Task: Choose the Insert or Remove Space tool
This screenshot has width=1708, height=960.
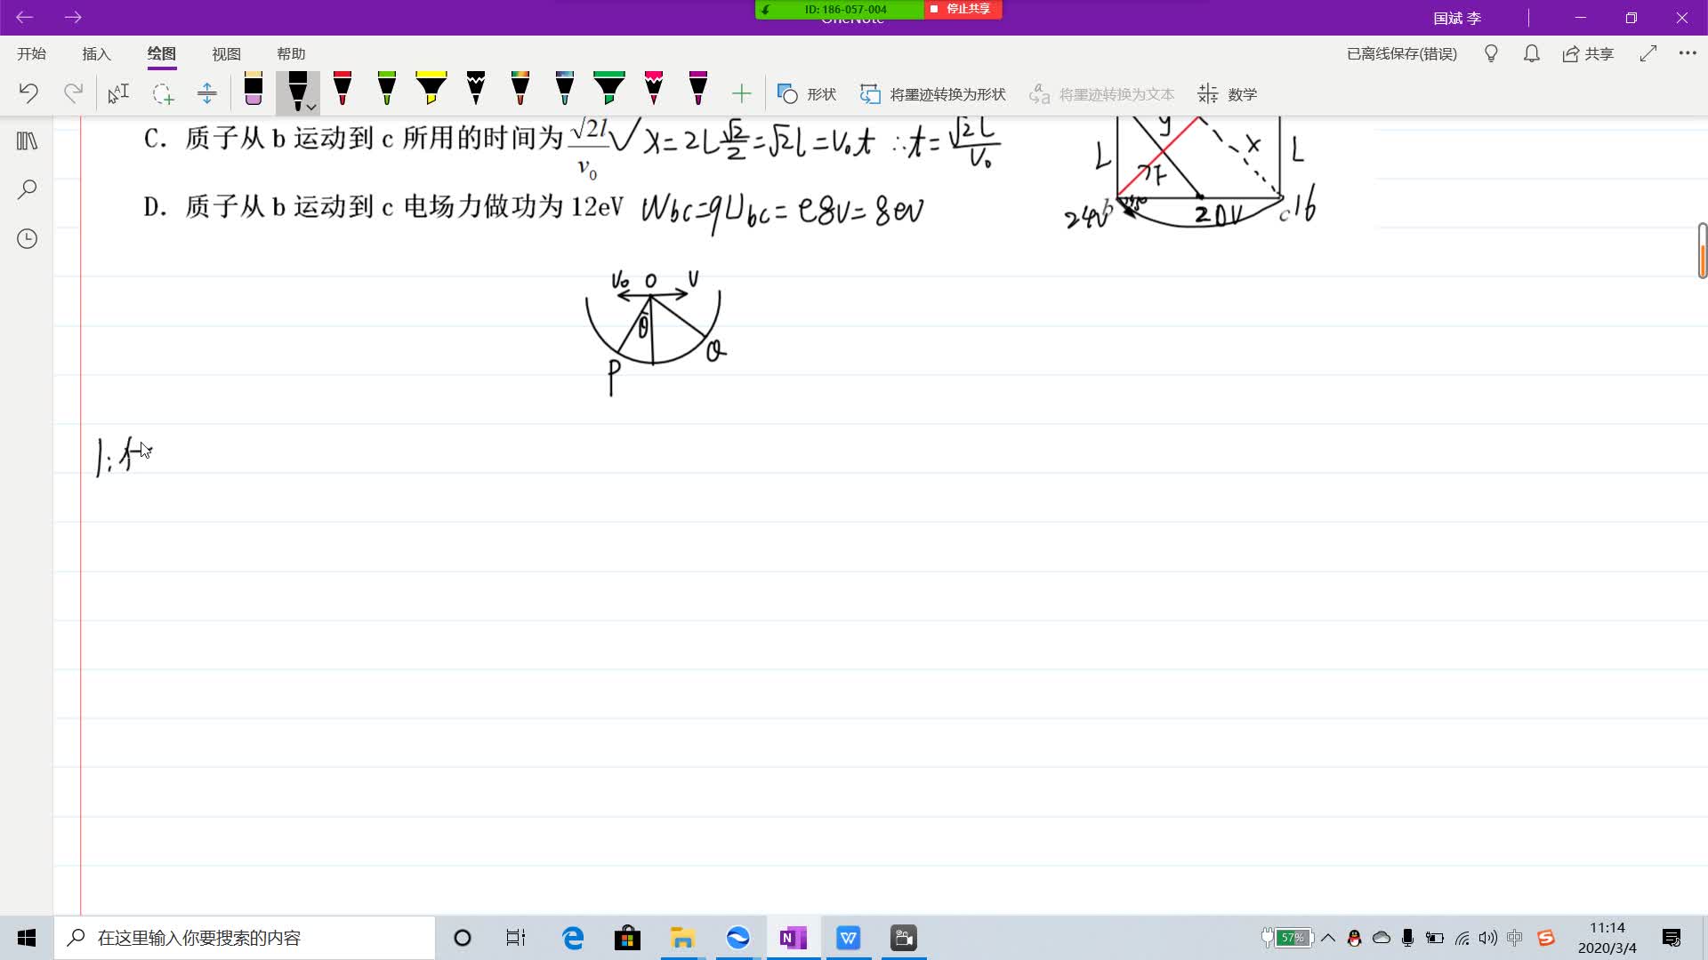Action: point(207,93)
